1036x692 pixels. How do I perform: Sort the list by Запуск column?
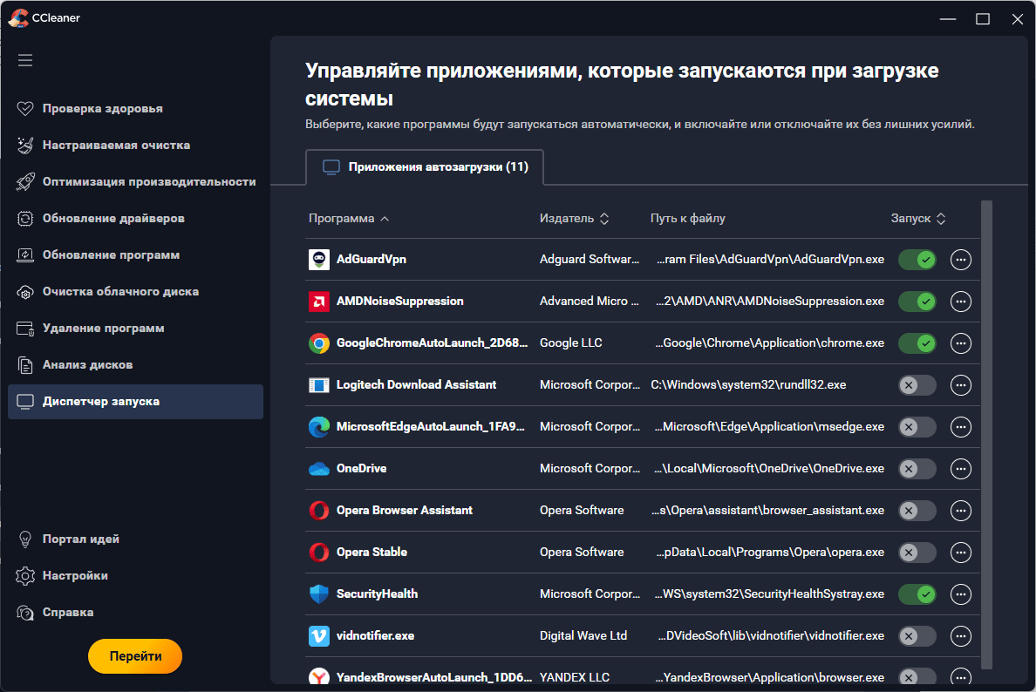(917, 219)
